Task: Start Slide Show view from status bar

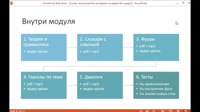Action: pos(186,111)
